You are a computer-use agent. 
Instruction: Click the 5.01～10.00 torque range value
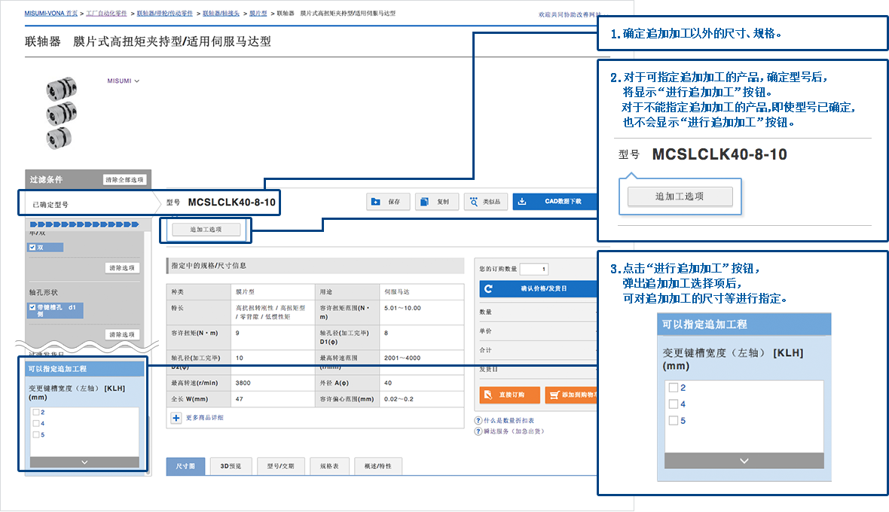pyautogui.click(x=402, y=308)
